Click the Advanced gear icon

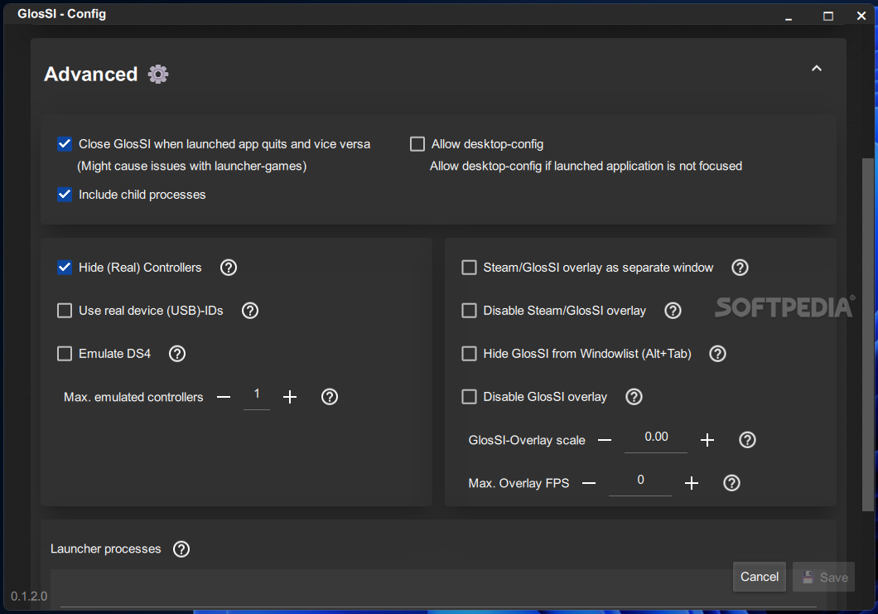[x=158, y=74]
